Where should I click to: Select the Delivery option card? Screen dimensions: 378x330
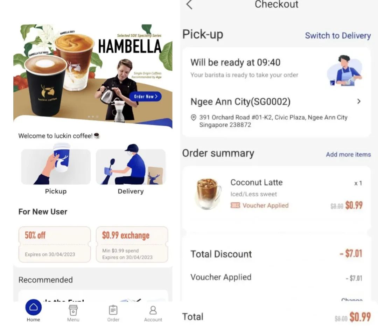[131, 169]
